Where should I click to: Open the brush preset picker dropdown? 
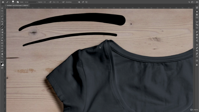click(15, 2)
